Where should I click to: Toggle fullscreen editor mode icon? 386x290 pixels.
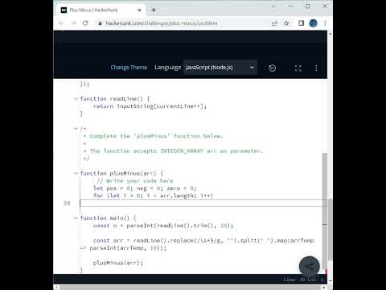tap(298, 68)
